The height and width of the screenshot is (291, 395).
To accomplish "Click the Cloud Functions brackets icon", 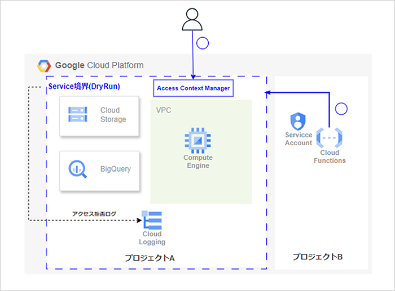I will (x=329, y=138).
